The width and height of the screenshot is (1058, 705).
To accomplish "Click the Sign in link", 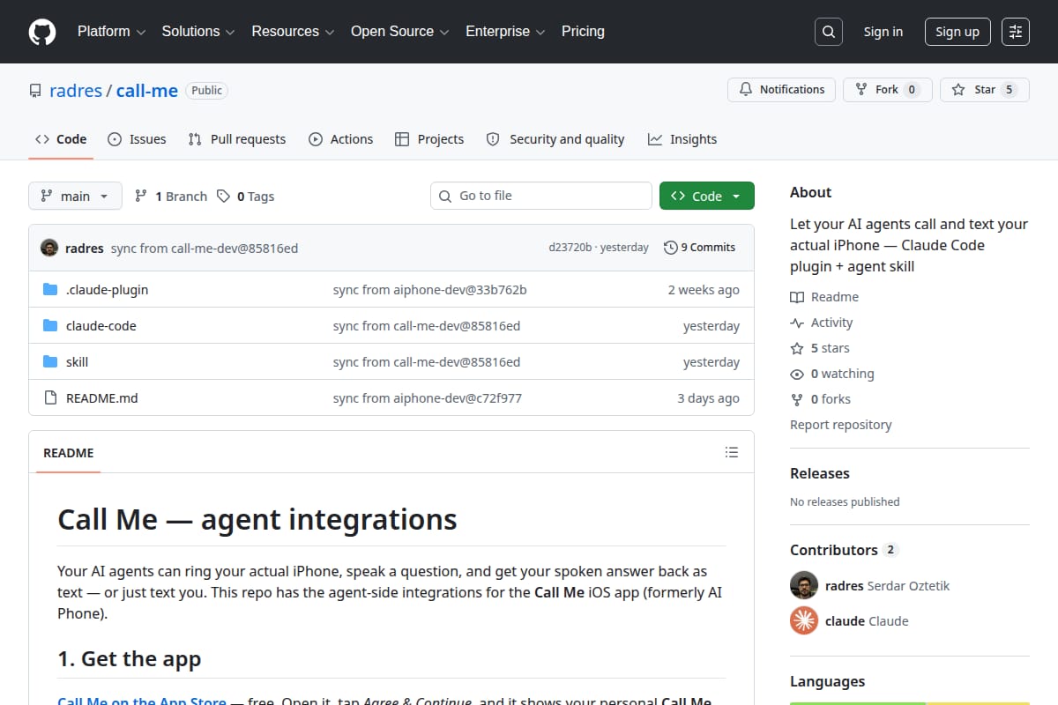I will pyautogui.click(x=883, y=32).
